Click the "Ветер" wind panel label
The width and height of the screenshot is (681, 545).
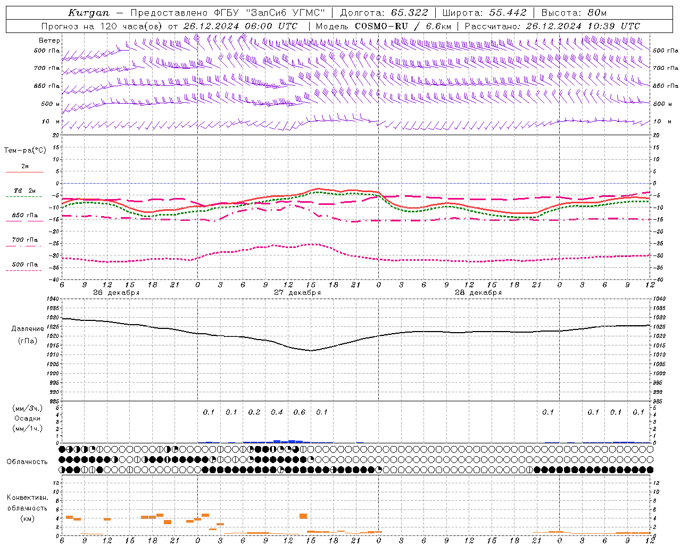49,40
